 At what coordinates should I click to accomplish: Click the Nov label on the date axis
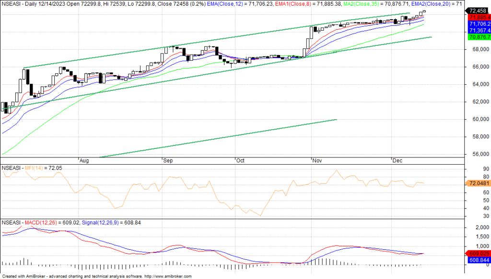click(x=317, y=161)
